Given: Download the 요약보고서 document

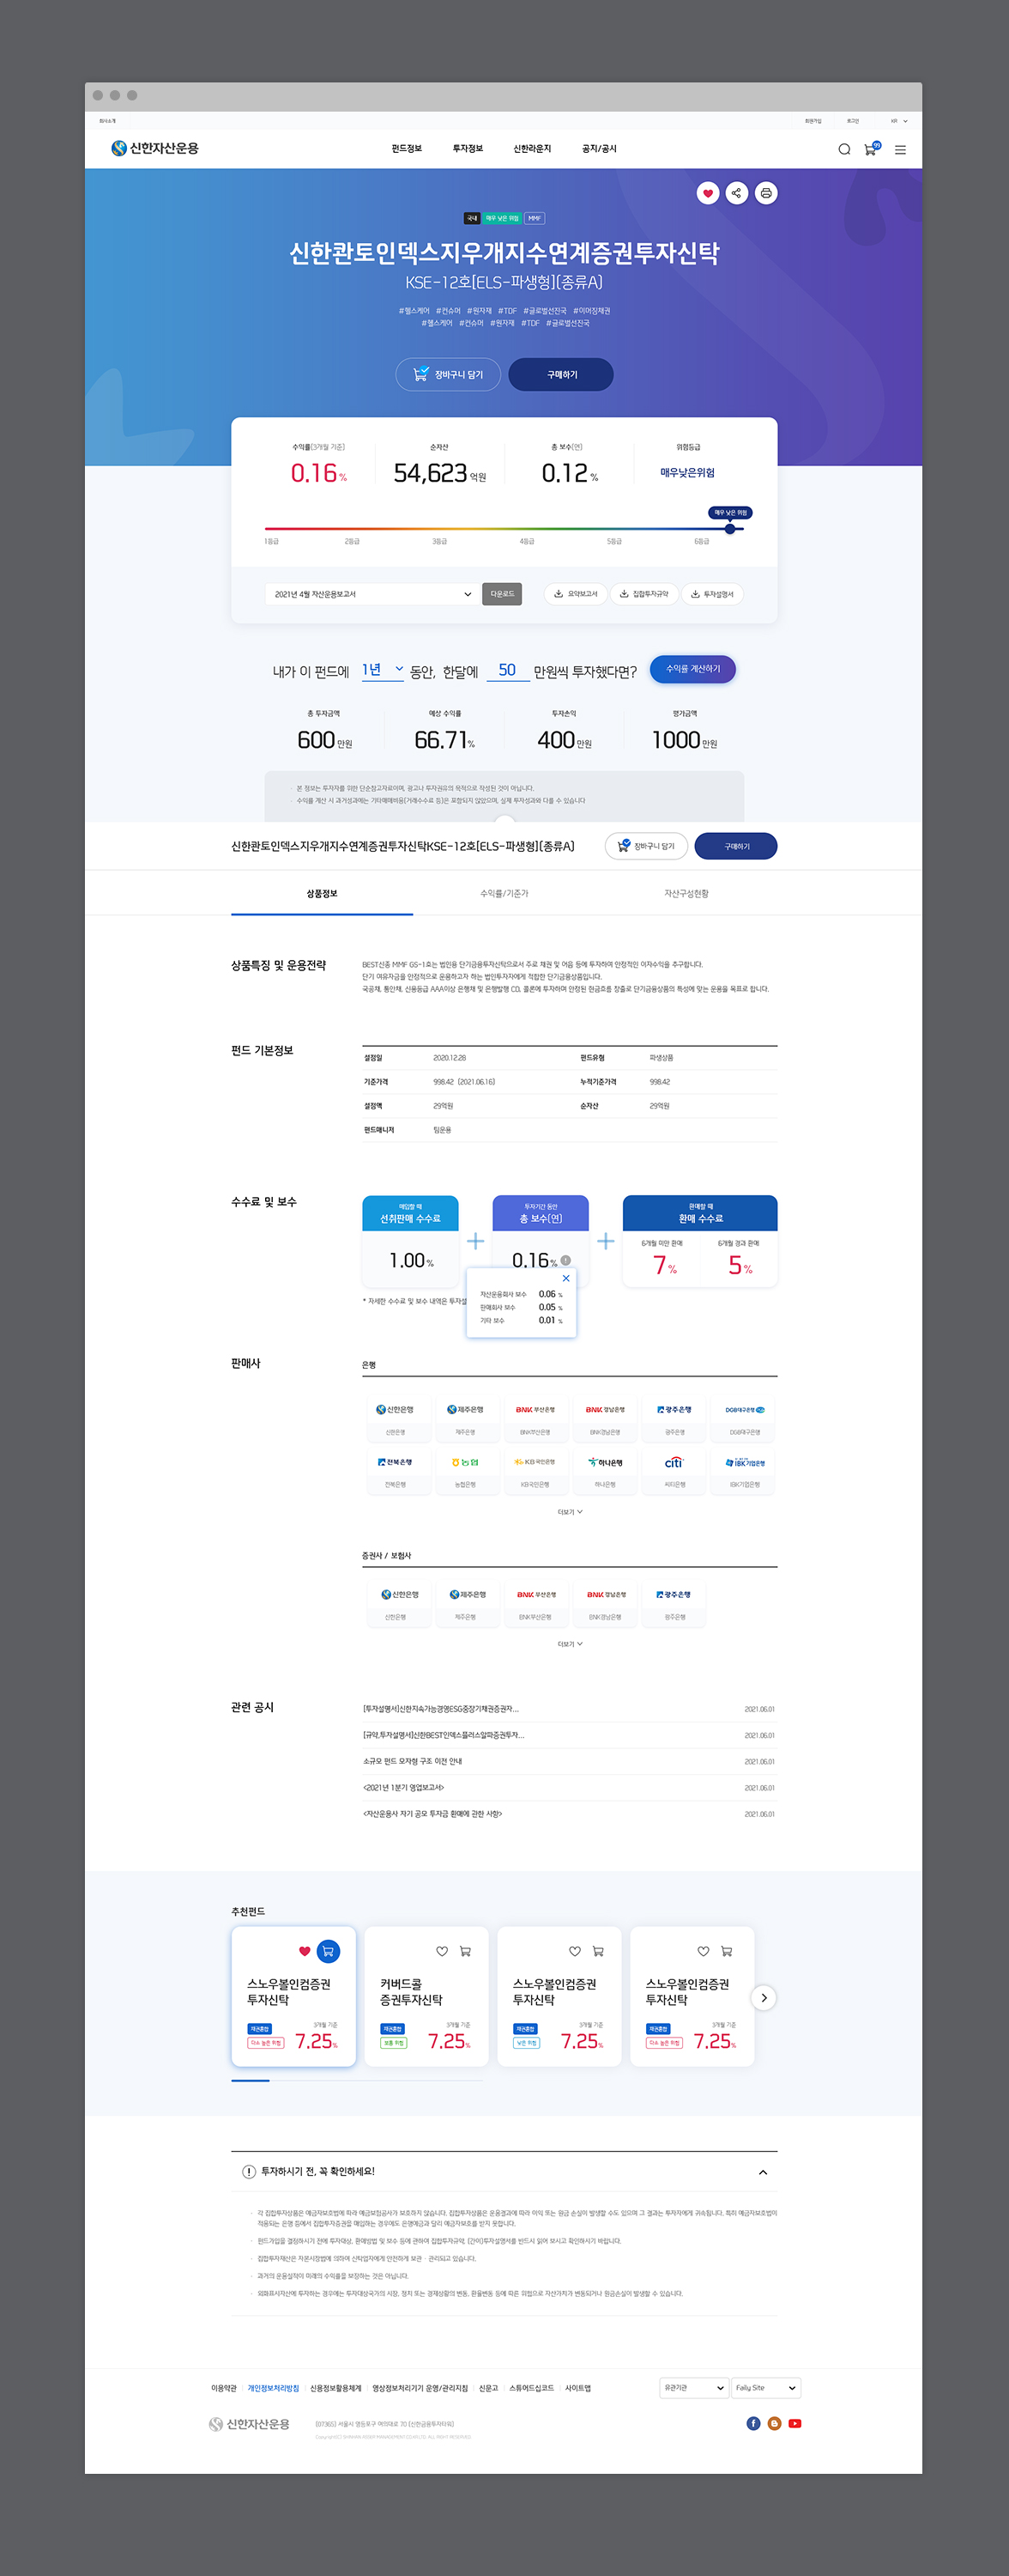Looking at the screenshot, I should click(x=576, y=594).
